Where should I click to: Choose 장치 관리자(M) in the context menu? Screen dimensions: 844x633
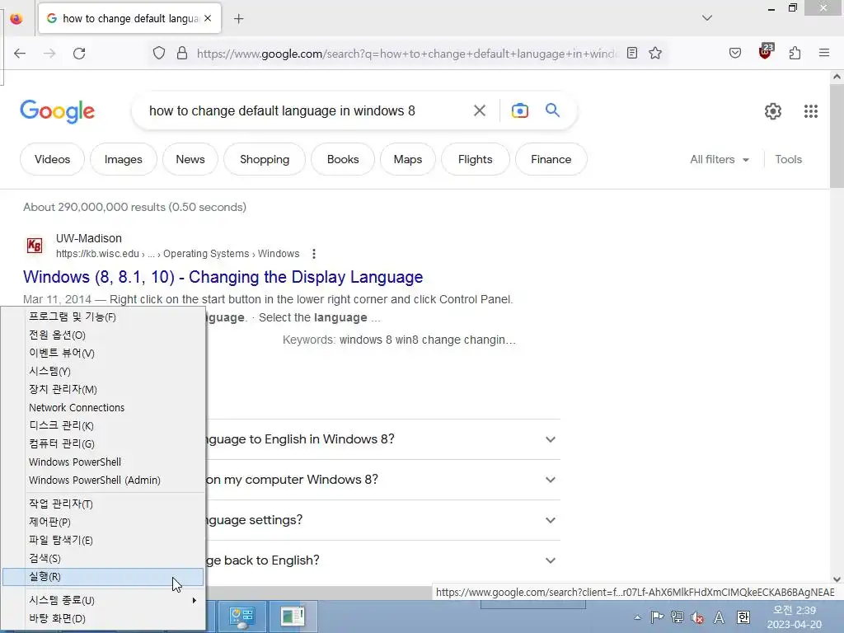(x=103, y=389)
